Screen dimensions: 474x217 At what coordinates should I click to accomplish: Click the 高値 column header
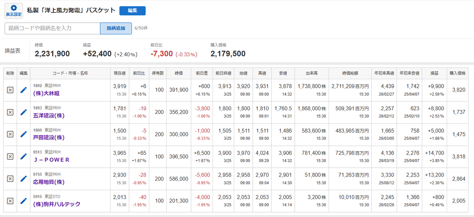[x=263, y=73]
